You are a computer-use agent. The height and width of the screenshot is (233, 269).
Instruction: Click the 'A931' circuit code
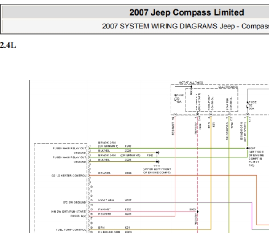[x=128, y=214]
